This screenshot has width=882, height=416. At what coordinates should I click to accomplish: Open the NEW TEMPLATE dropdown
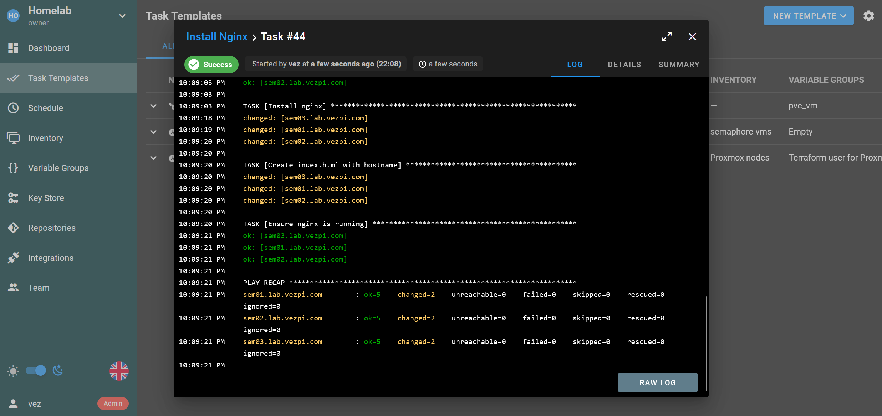click(808, 16)
